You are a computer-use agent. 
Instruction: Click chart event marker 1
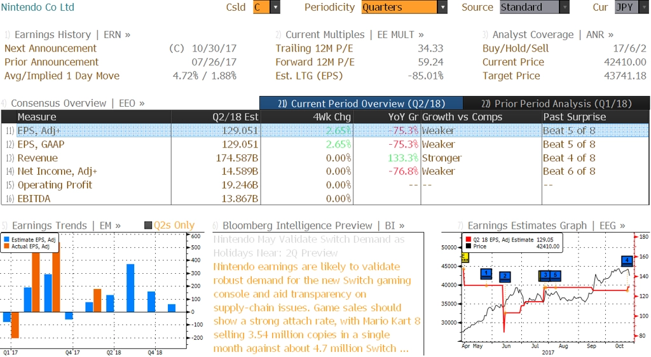coord(486,274)
